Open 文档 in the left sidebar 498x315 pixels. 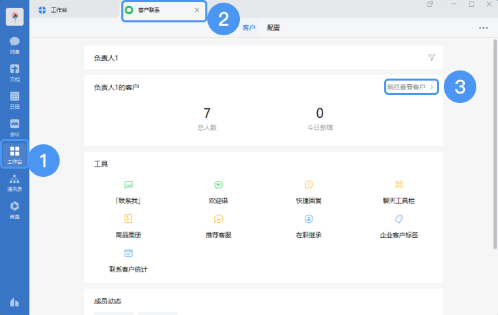(x=14, y=72)
